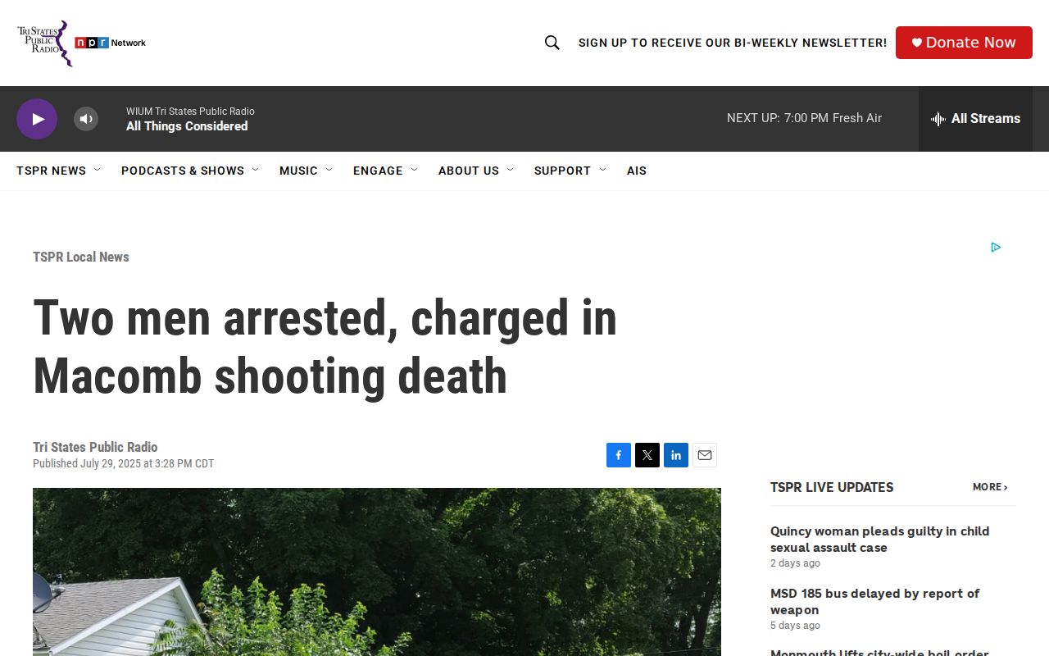Screen dimensions: 1049x656
Task: Share article on LinkedIn
Action: [x=676, y=455]
